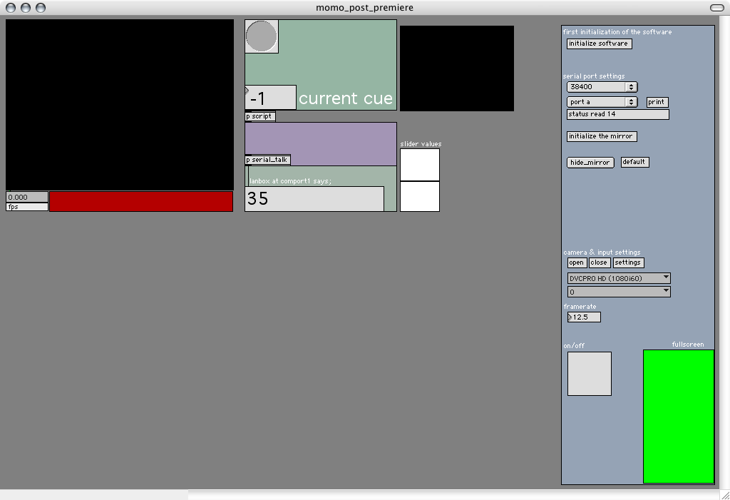Screen dimensions: 730x500
Task: Click the "current cue" text
Action: pyautogui.click(x=346, y=98)
